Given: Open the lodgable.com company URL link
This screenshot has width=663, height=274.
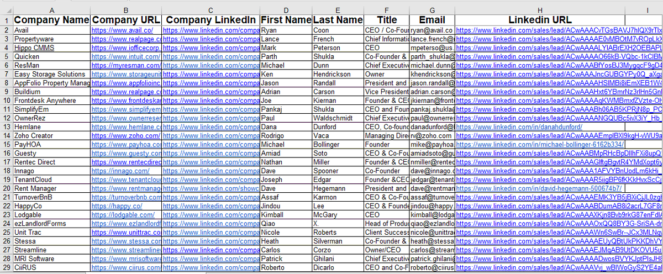Looking at the screenshot, I should click(x=124, y=215).
